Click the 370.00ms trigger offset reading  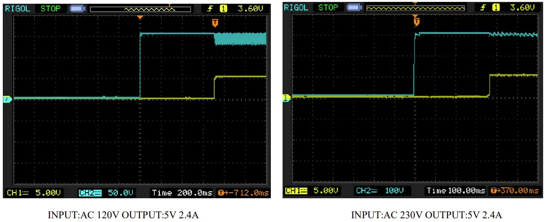point(514,191)
